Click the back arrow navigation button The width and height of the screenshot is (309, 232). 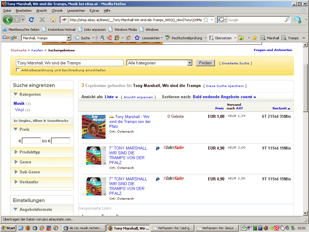click(8, 20)
